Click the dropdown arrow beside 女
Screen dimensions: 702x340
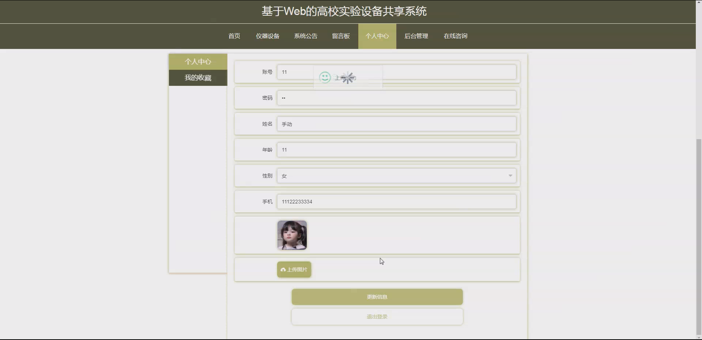click(510, 175)
